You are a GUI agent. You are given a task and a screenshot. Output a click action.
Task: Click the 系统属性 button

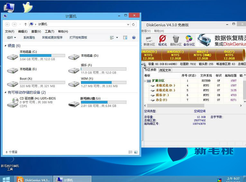point(29,38)
